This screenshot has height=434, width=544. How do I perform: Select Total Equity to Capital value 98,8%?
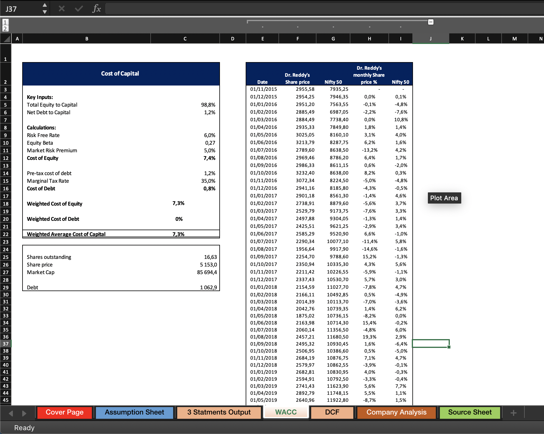pyautogui.click(x=208, y=105)
